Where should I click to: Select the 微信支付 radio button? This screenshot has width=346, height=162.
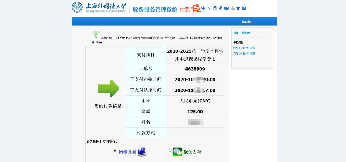coord(170,150)
